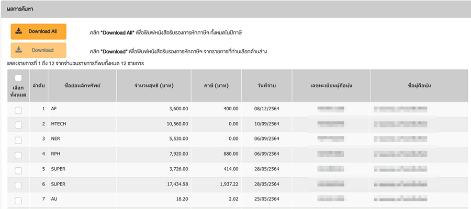Viewport: 471px width, 209px height.
Task: Check the box for RPH row
Action: point(18,155)
